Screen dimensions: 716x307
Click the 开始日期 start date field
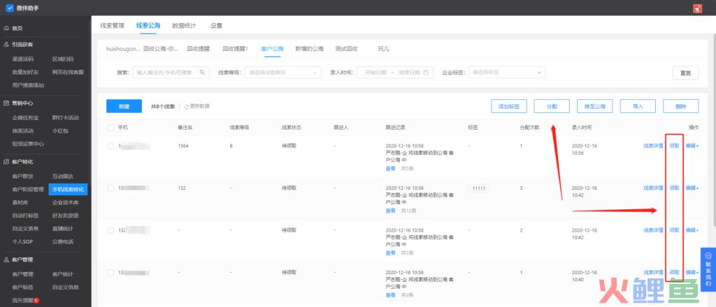(375, 73)
